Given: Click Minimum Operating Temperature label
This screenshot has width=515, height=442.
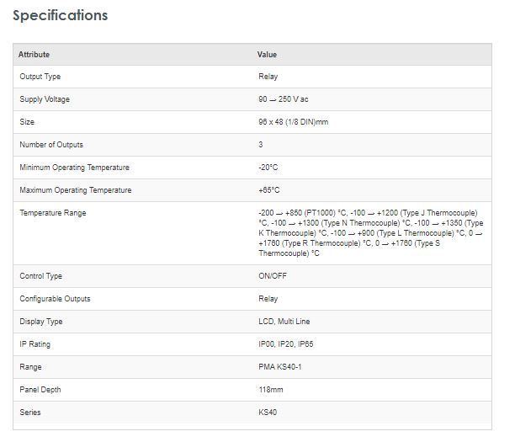Looking at the screenshot, I should [x=74, y=168].
